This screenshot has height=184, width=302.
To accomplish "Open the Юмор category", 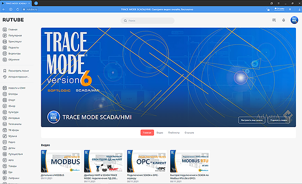I will click(x=9, y=106).
